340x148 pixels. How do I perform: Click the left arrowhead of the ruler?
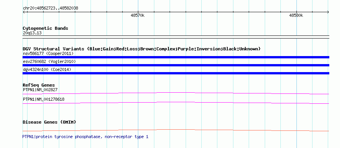24,12
